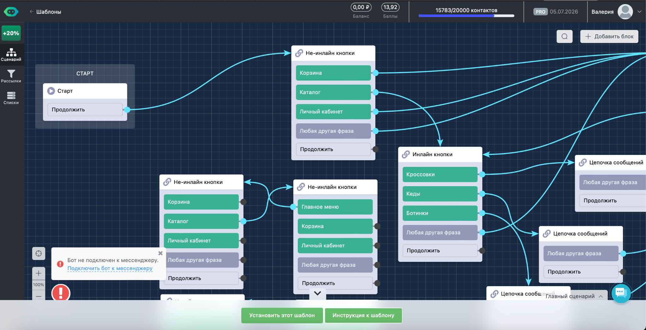Expand the Главный сценарий selector
646x330 pixels.
pyautogui.click(x=574, y=296)
